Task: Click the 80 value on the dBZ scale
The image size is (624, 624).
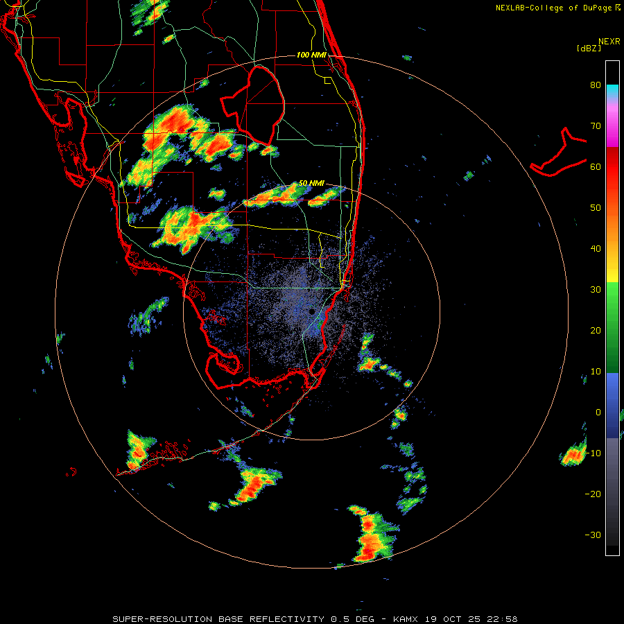Action: [596, 85]
